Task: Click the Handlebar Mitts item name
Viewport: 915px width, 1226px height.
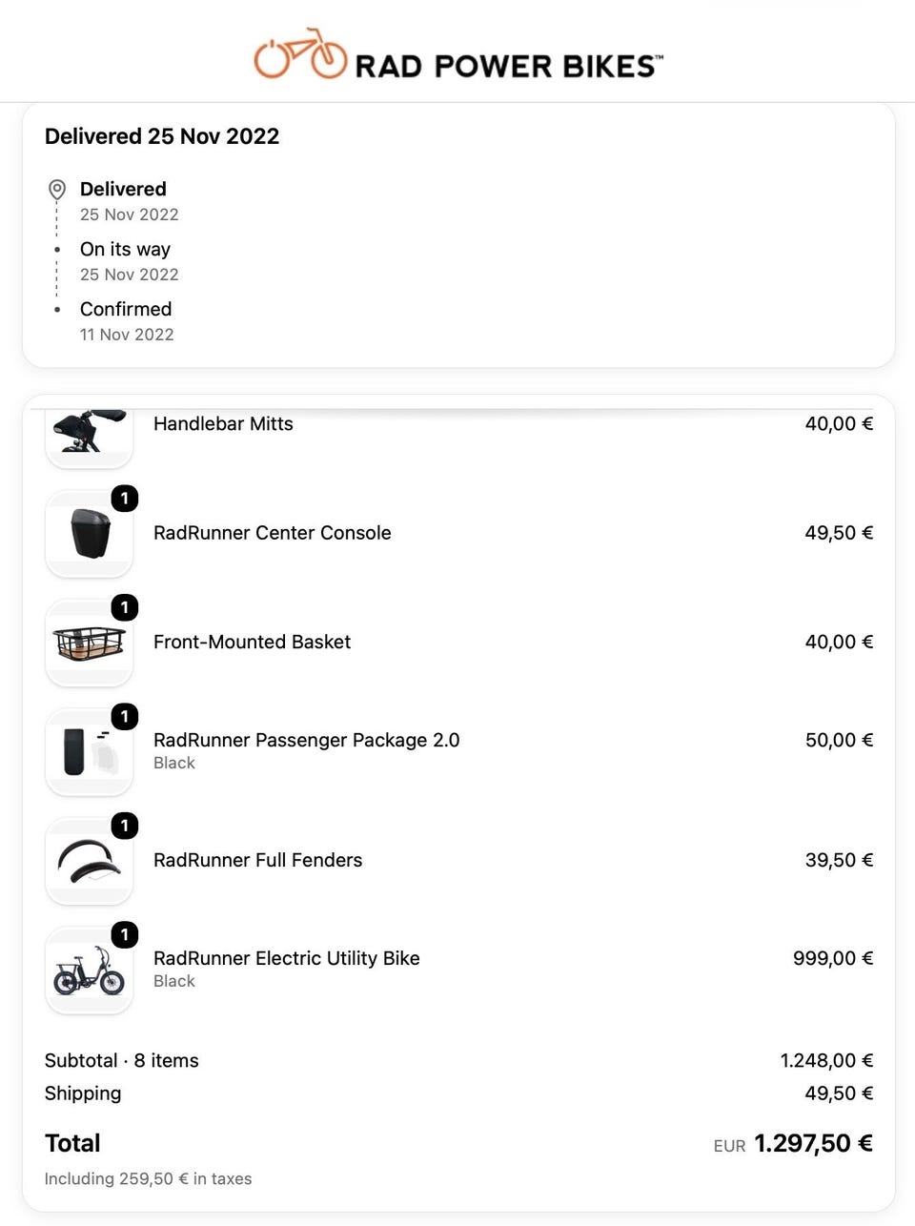Action: (223, 423)
